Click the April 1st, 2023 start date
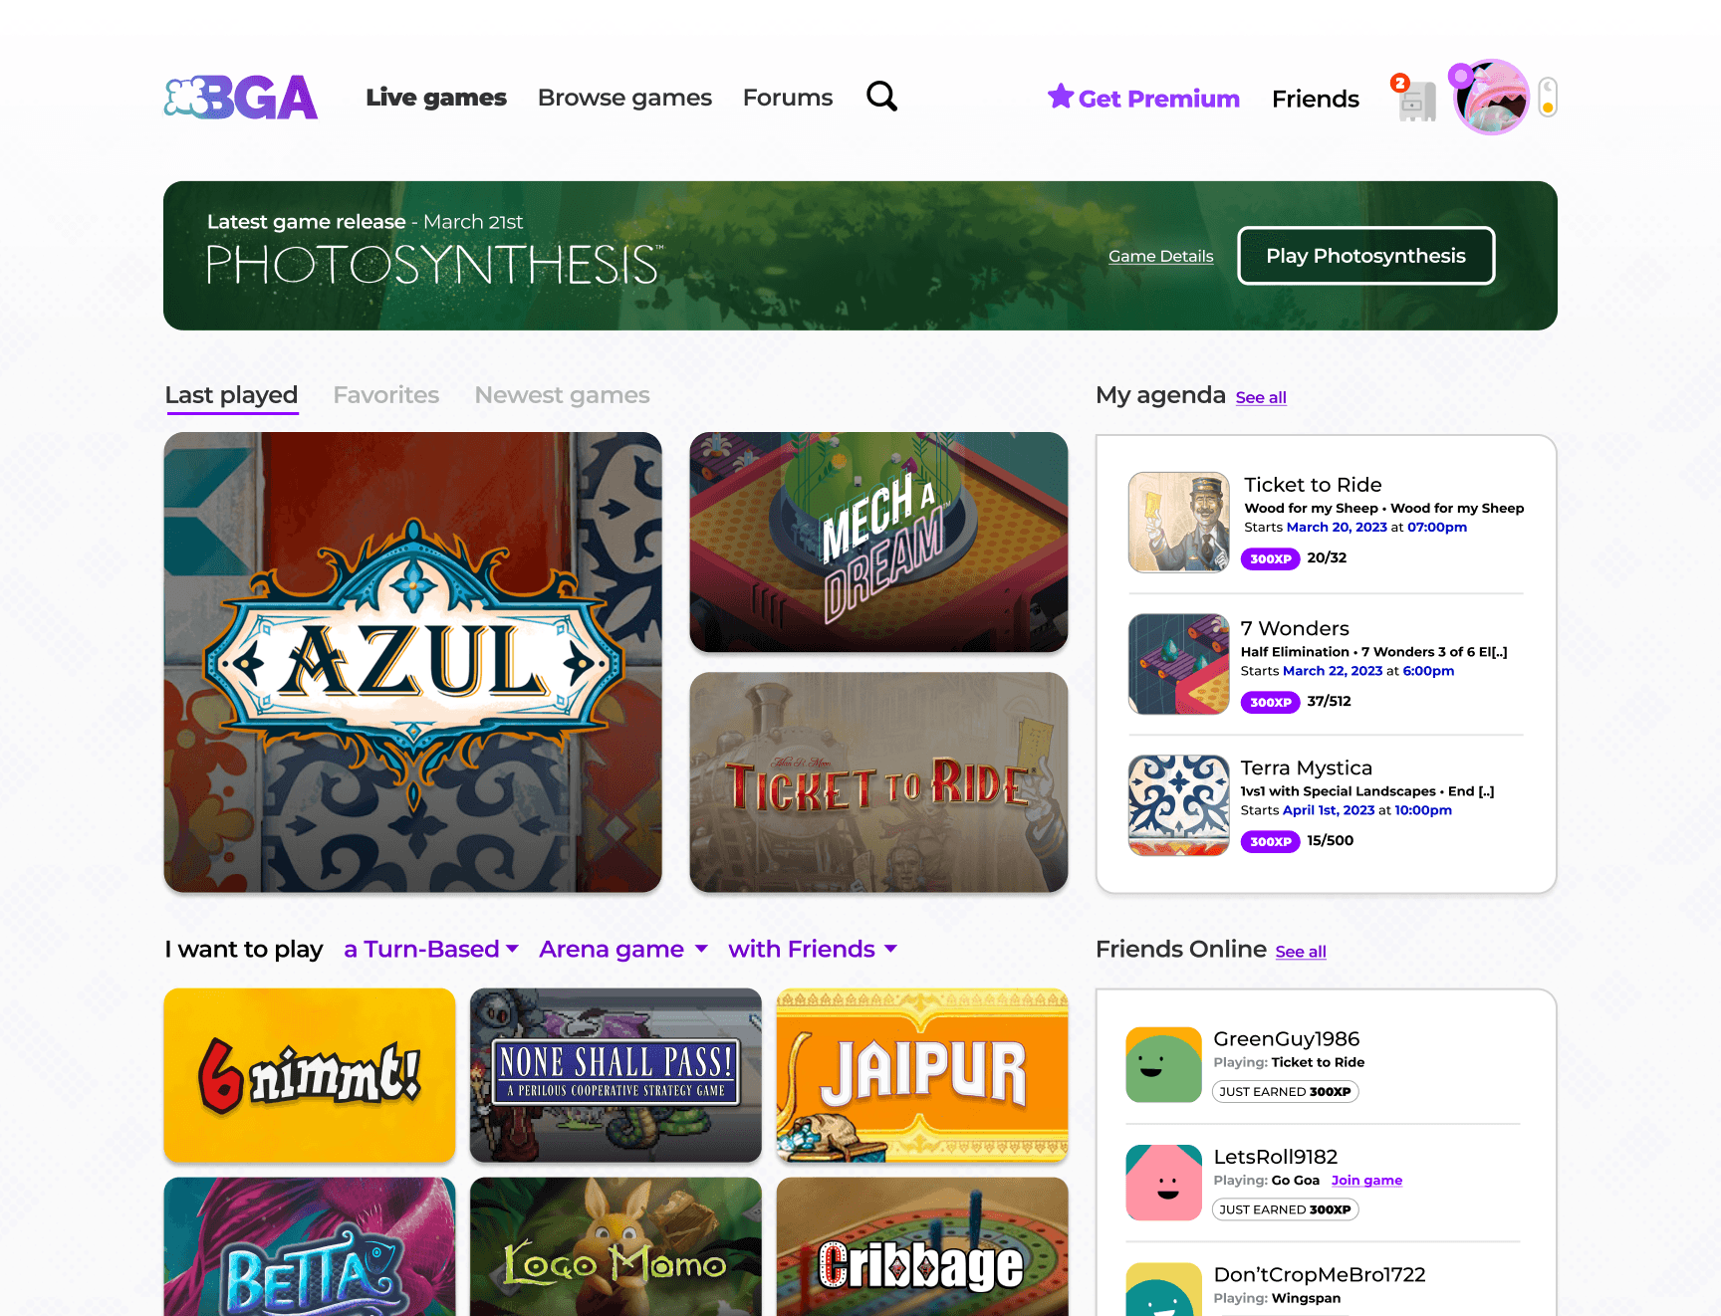Screen dimensions: 1721x1316 coord(1329,810)
